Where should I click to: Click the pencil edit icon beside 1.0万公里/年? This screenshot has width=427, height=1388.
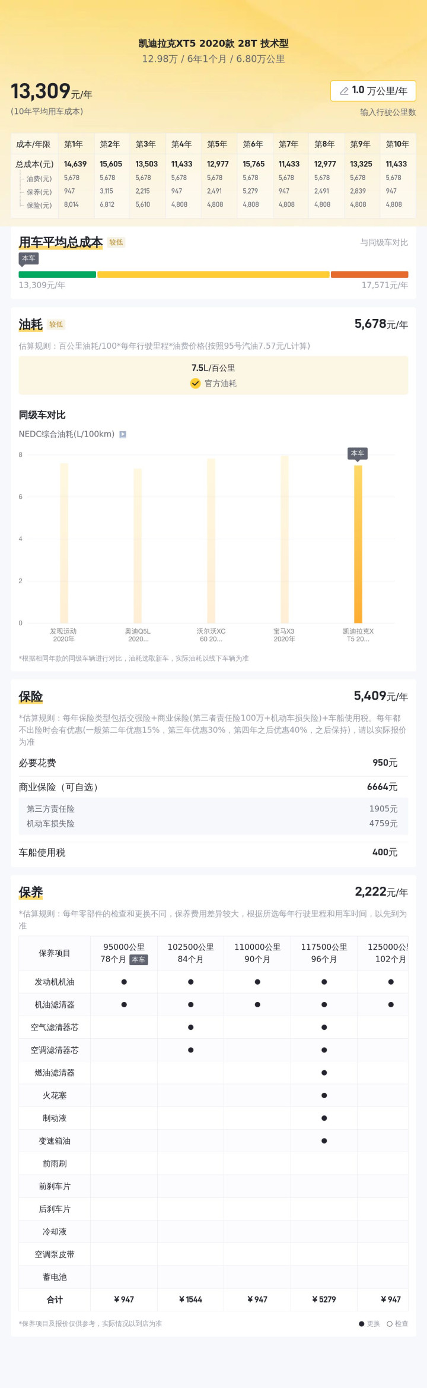click(344, 91)
